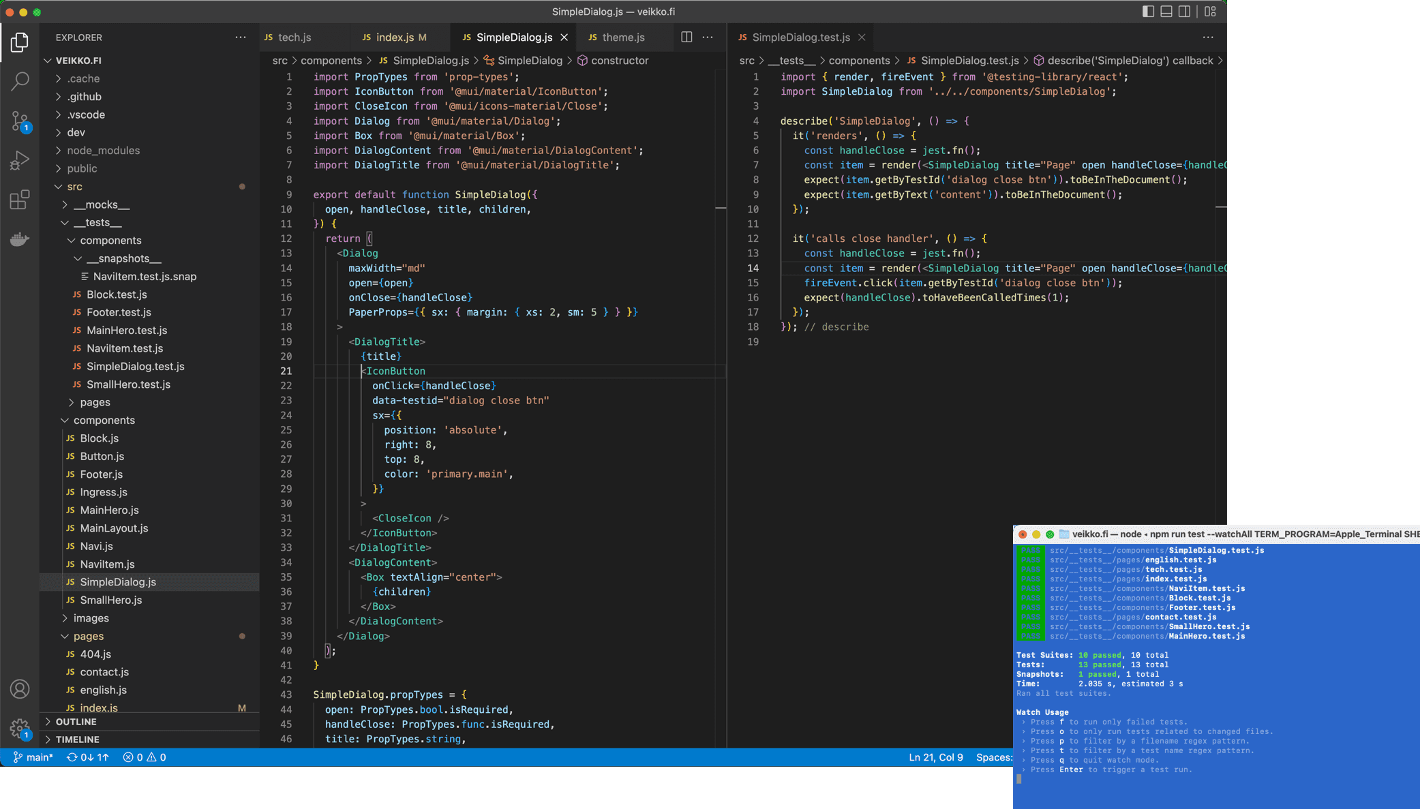Image resolution: width=1420 pixels, height=809 pixels.
Task: Click the Spaces indentation status item
Action: (994, 757)
